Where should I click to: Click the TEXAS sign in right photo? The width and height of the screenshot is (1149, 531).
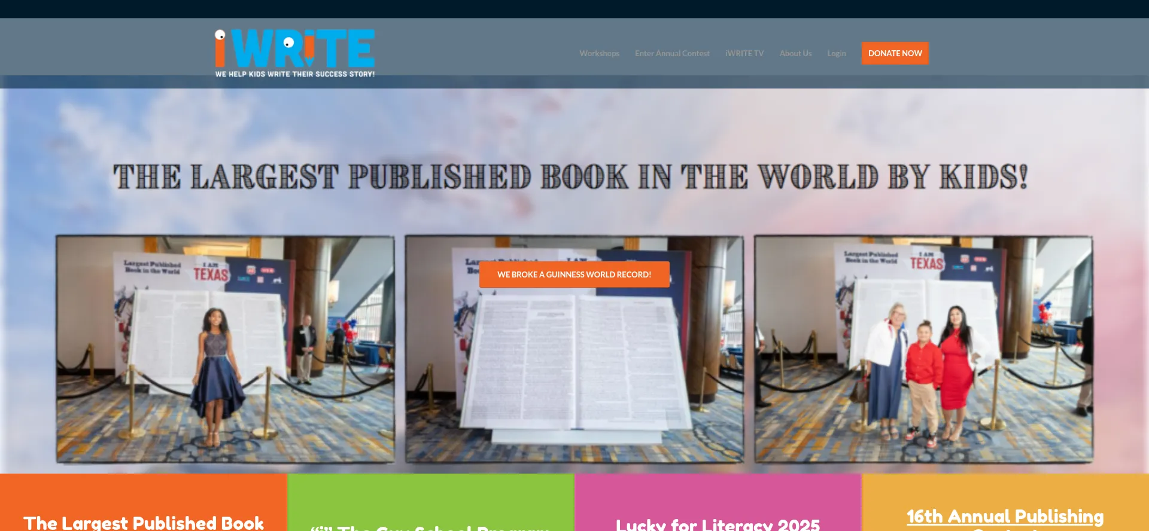926,263
